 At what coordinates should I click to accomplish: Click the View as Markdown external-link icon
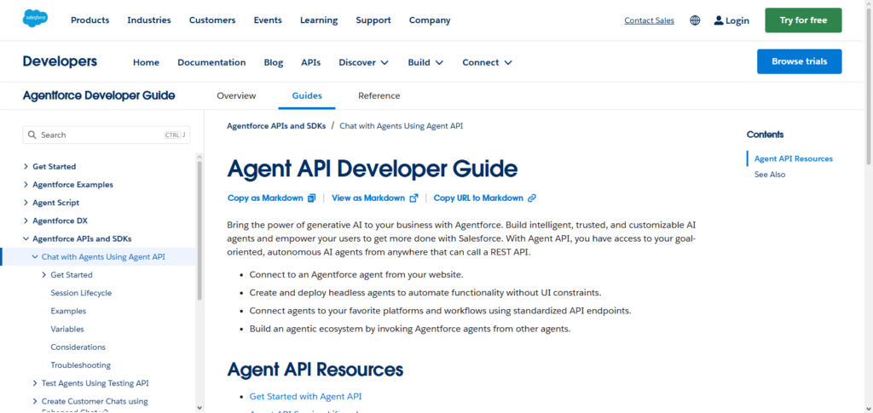pyautogui.click(x=413, y=198)
